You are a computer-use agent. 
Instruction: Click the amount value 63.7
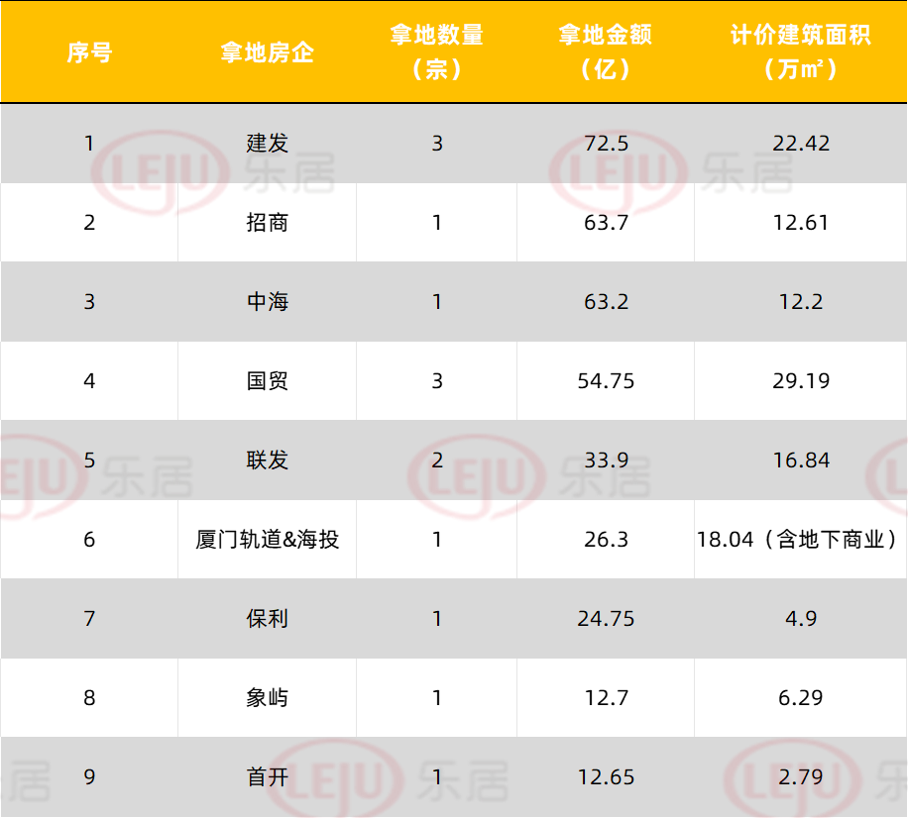(606, 222)
